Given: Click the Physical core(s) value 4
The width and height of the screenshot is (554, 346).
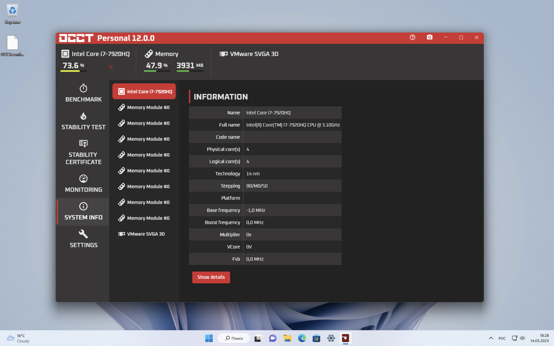Looking at the screenshot, I should click(x=247, y=149).
